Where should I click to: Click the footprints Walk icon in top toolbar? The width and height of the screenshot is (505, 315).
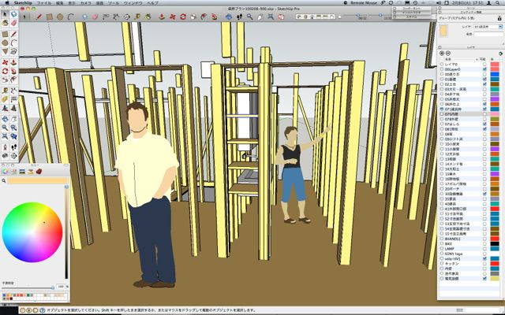[239, 17]
